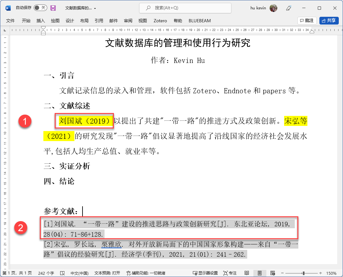This screenshot has width=343, height=277.
Task: Expand the document title dropdown arrow
Action: pos(95,8)
